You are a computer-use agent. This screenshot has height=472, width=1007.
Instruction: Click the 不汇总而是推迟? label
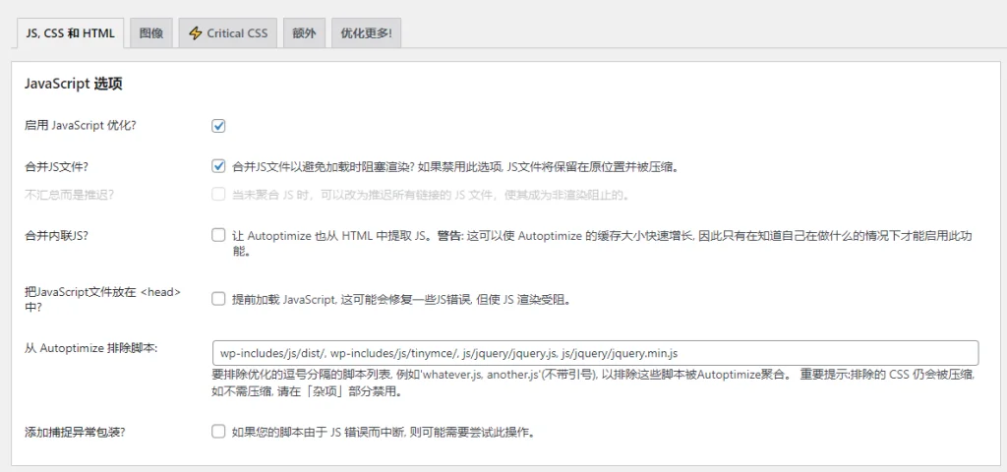69,195
